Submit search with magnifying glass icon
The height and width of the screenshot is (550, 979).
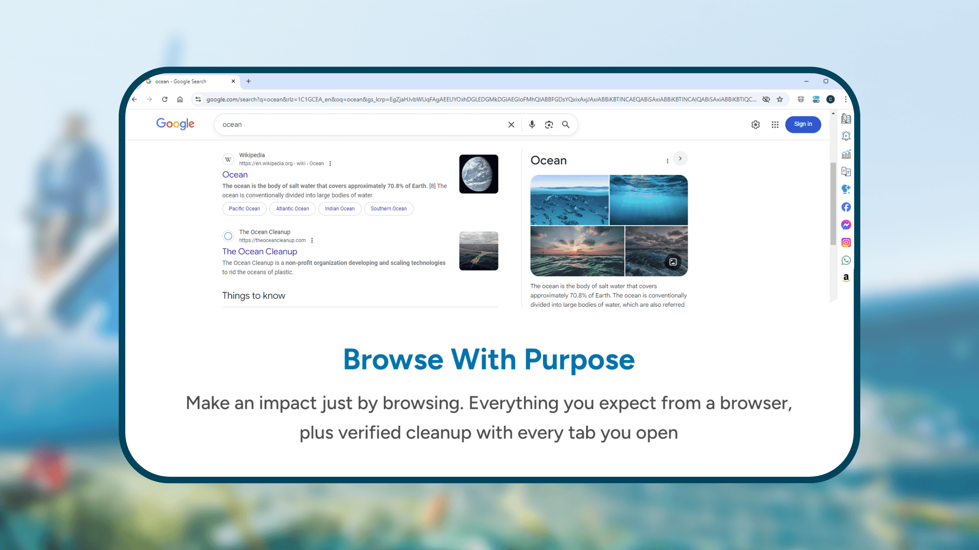(566, 125)
